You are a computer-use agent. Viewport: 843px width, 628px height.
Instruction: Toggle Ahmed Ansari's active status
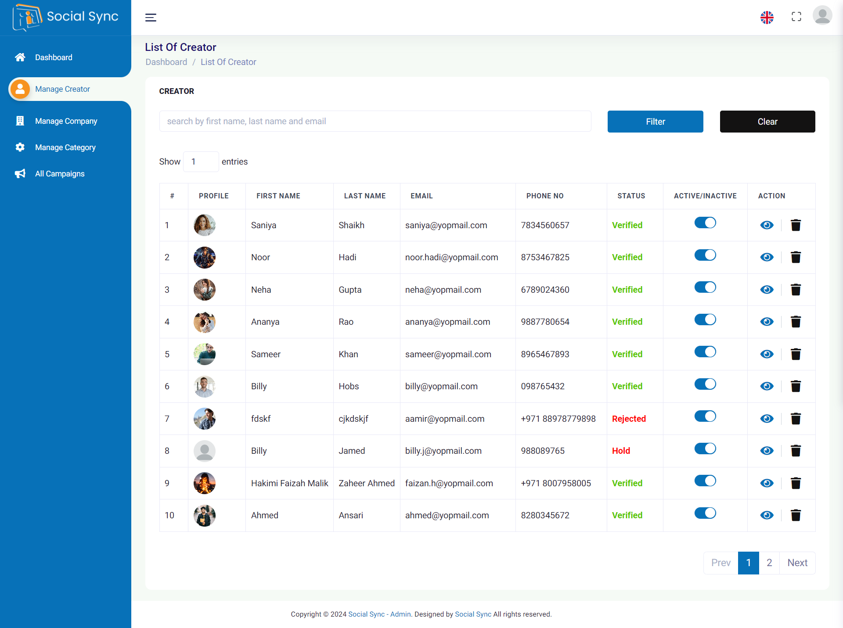click(705, 513)
